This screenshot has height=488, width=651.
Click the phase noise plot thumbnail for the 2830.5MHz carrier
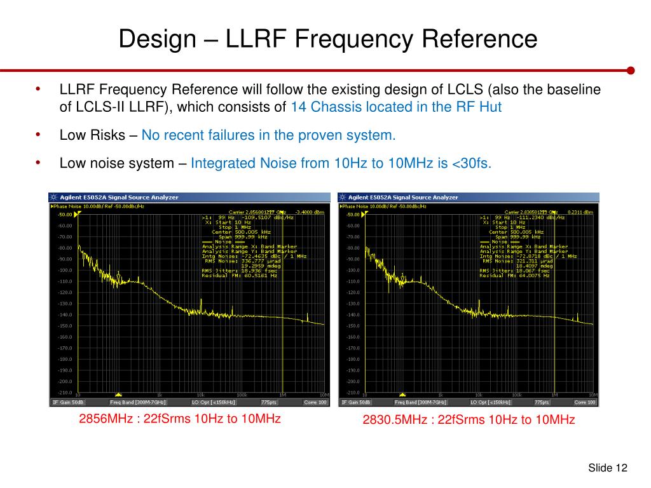(469, 300)
